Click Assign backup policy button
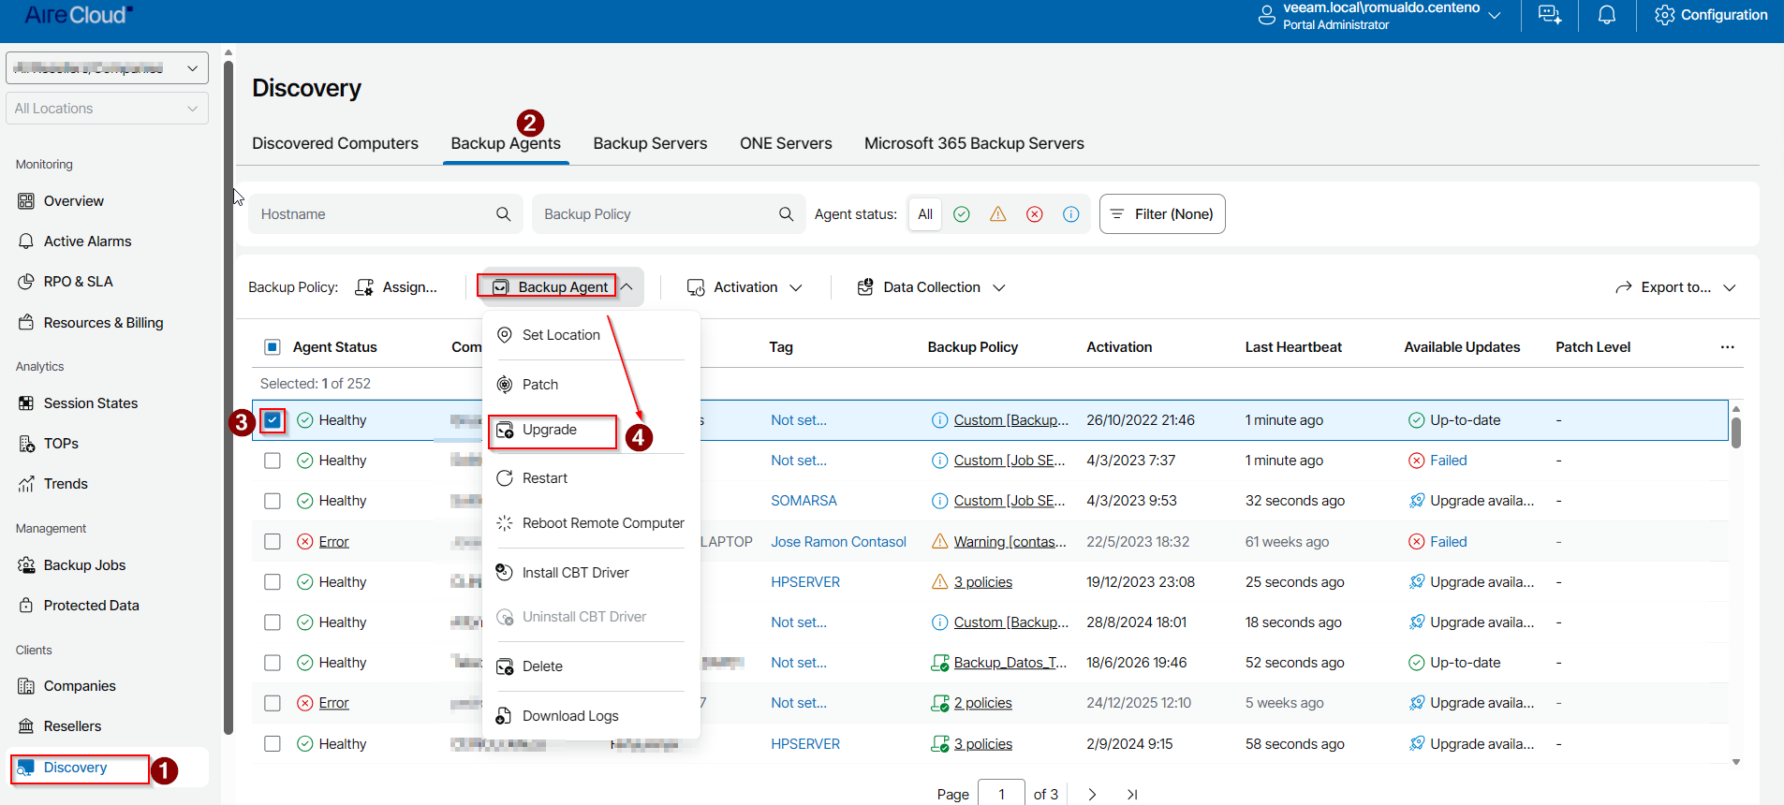The height and width of the screenshot is (805, 1784). (396, 287)
